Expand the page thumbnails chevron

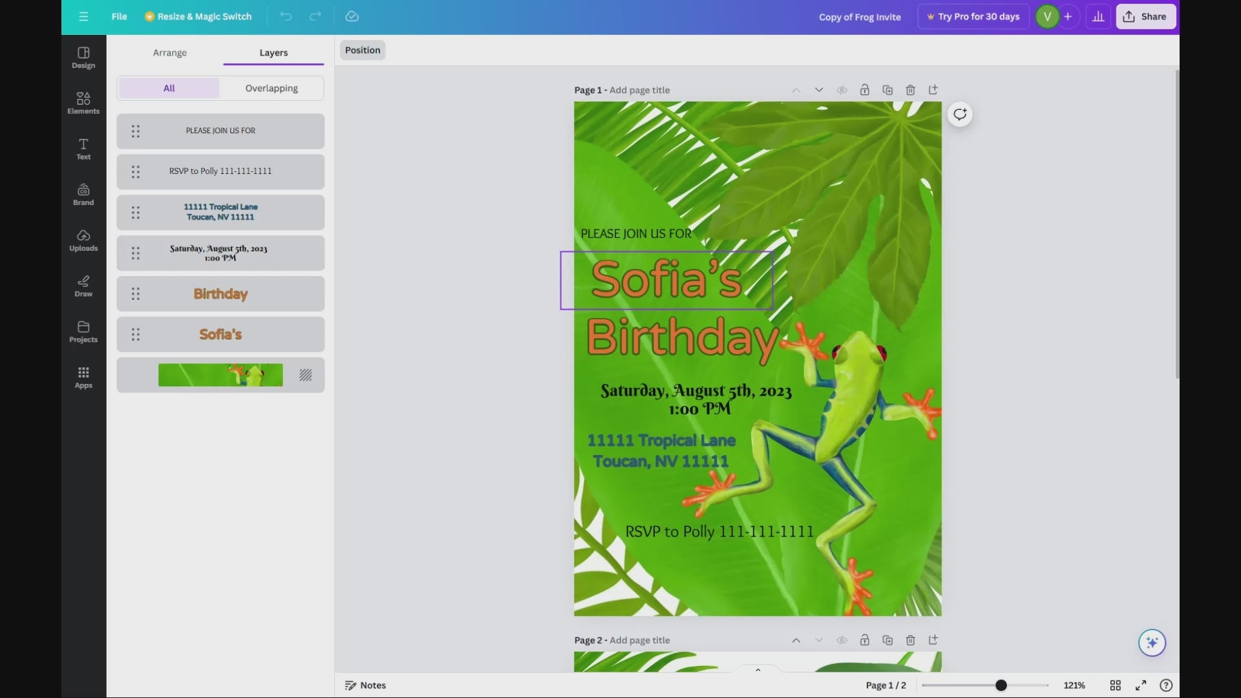point(758,670)
